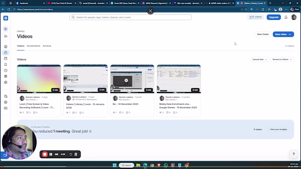Click the browser address bar URL
Viewport: 301px width, 169px height.
point(35,9)
